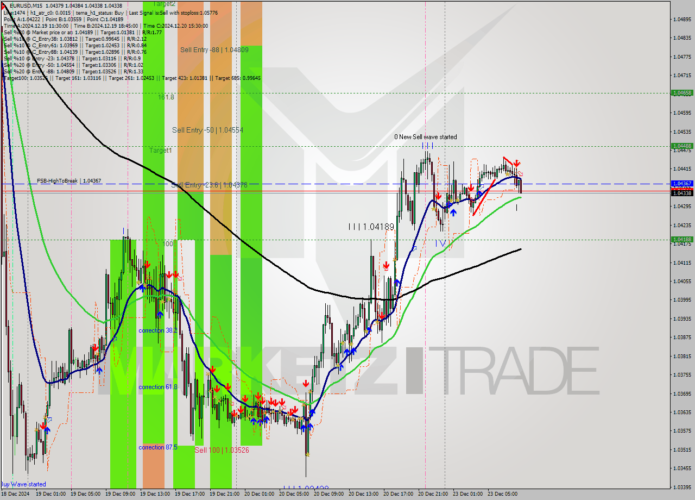This screenshot has height=500, width=695.
Task: Click the red down arrow at latest candles
Action: point(517,163)
